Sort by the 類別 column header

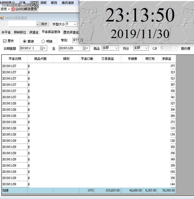(x=66, y=59)
